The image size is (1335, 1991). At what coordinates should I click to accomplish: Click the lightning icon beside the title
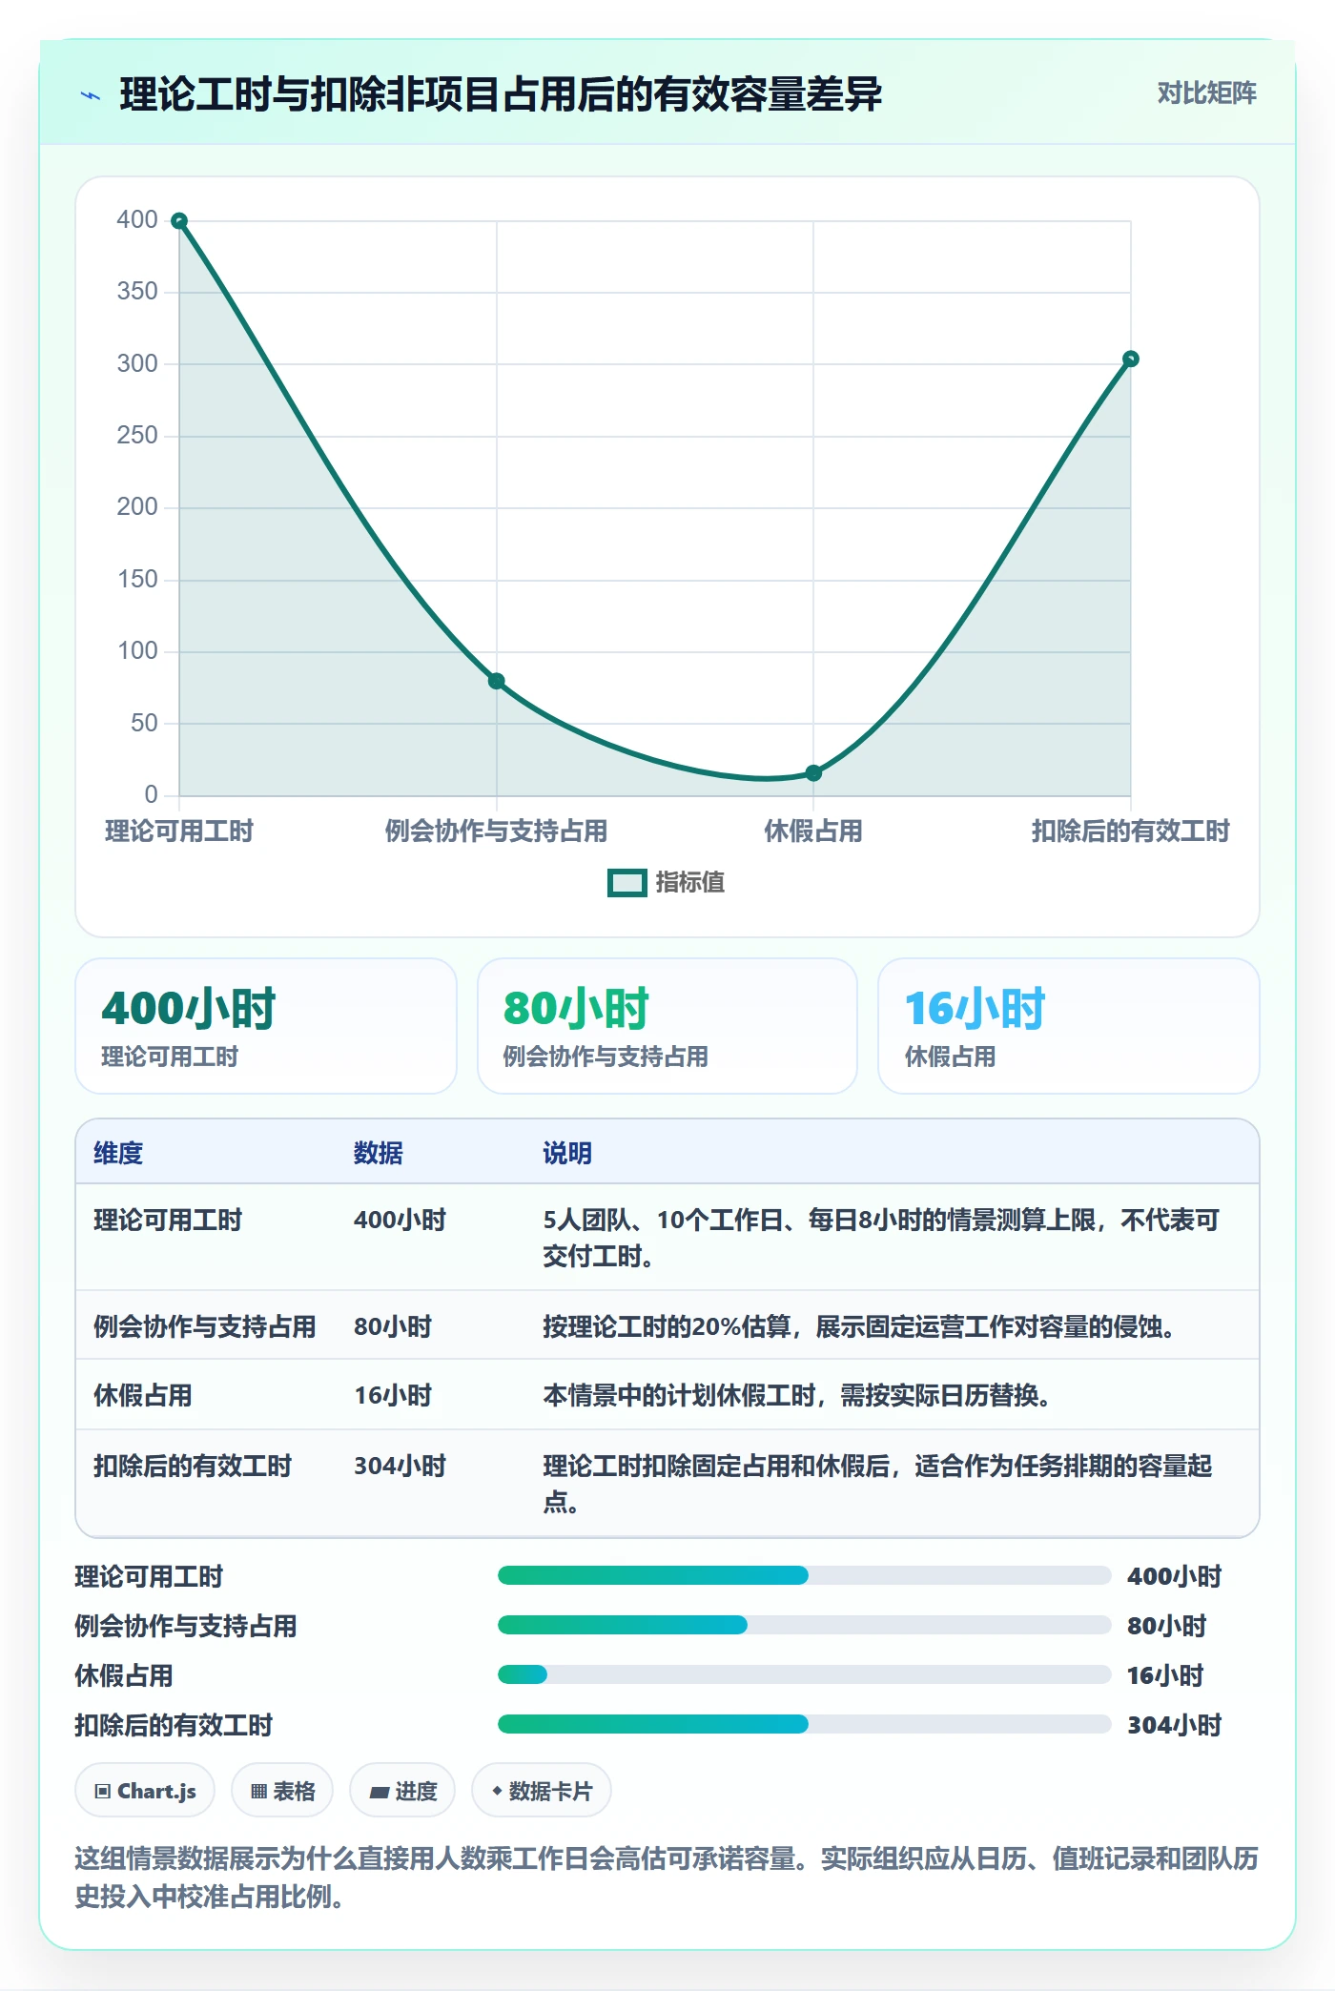pyautogui.click(x=91, y=95)
